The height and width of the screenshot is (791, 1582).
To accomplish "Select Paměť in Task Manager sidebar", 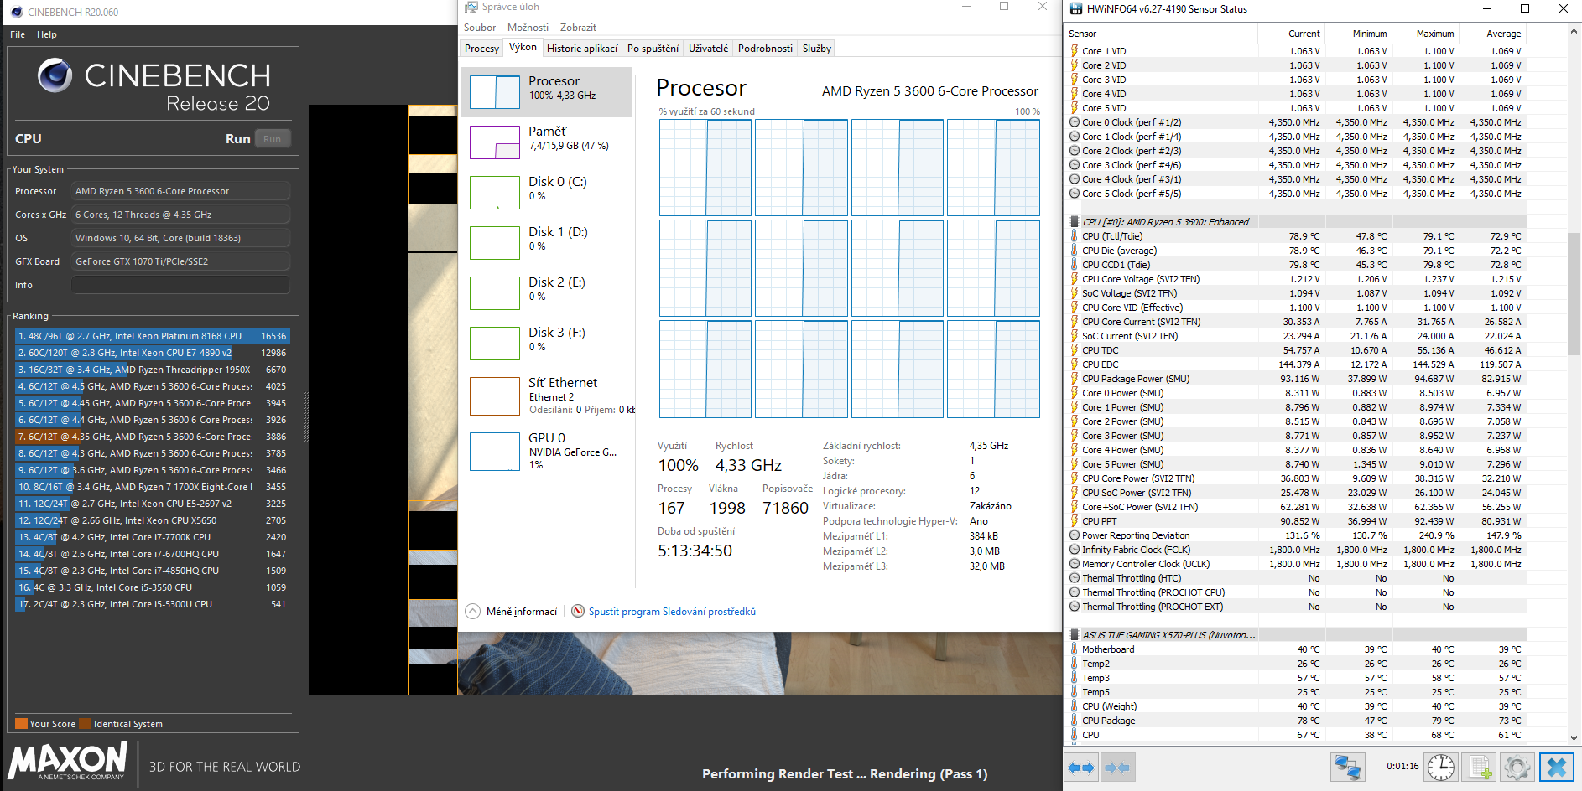I will tap(547, 142).
